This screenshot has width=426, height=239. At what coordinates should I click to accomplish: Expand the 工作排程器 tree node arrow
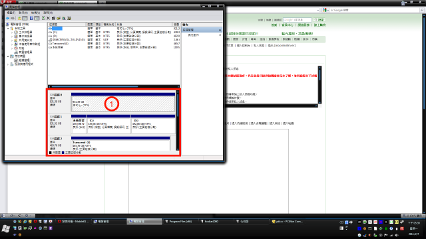click(12, 33)
